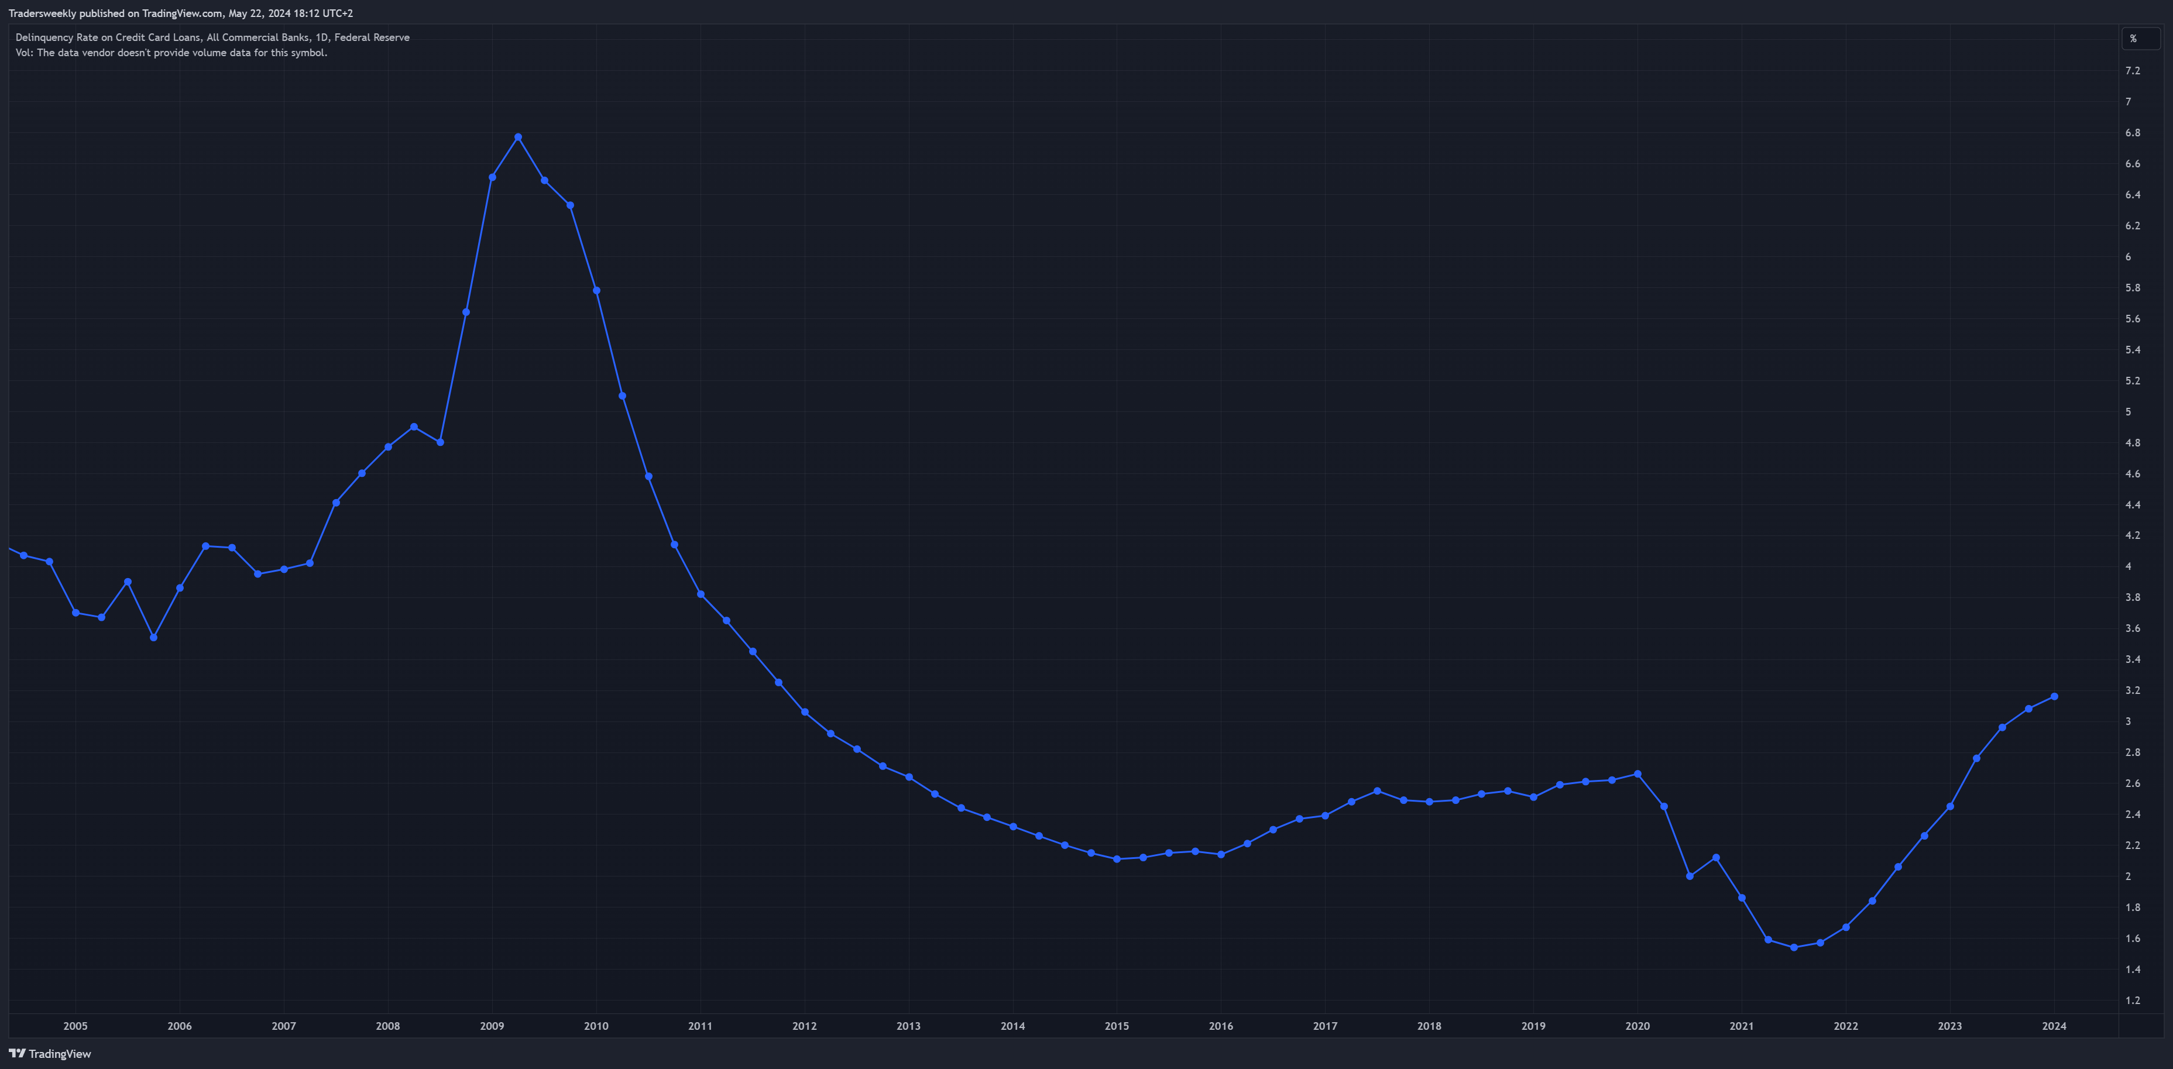This screenshot has height=1069, width=2173.
Task: Click the final data point at 2024
Action: pyautogui.click(x=2054, y=696)
